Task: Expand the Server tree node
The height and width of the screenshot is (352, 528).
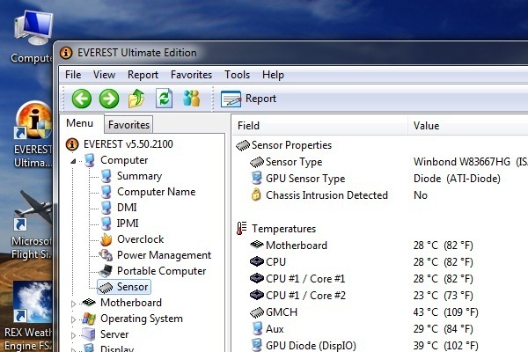Action: 73,335
